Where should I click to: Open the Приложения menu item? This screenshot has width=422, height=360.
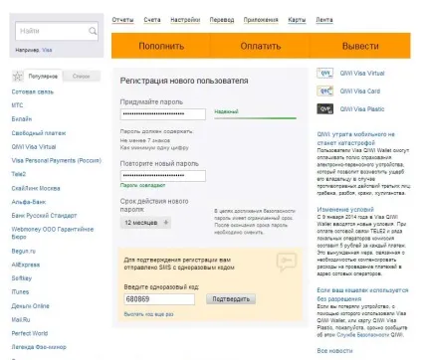tap(261, 20)
